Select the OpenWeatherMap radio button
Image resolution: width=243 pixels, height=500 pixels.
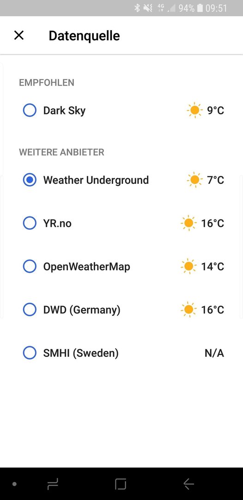click(30, 266)
